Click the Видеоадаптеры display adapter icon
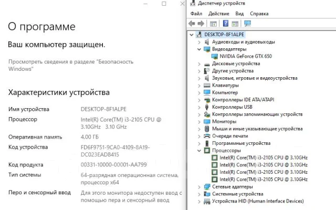 click(207, 49)
